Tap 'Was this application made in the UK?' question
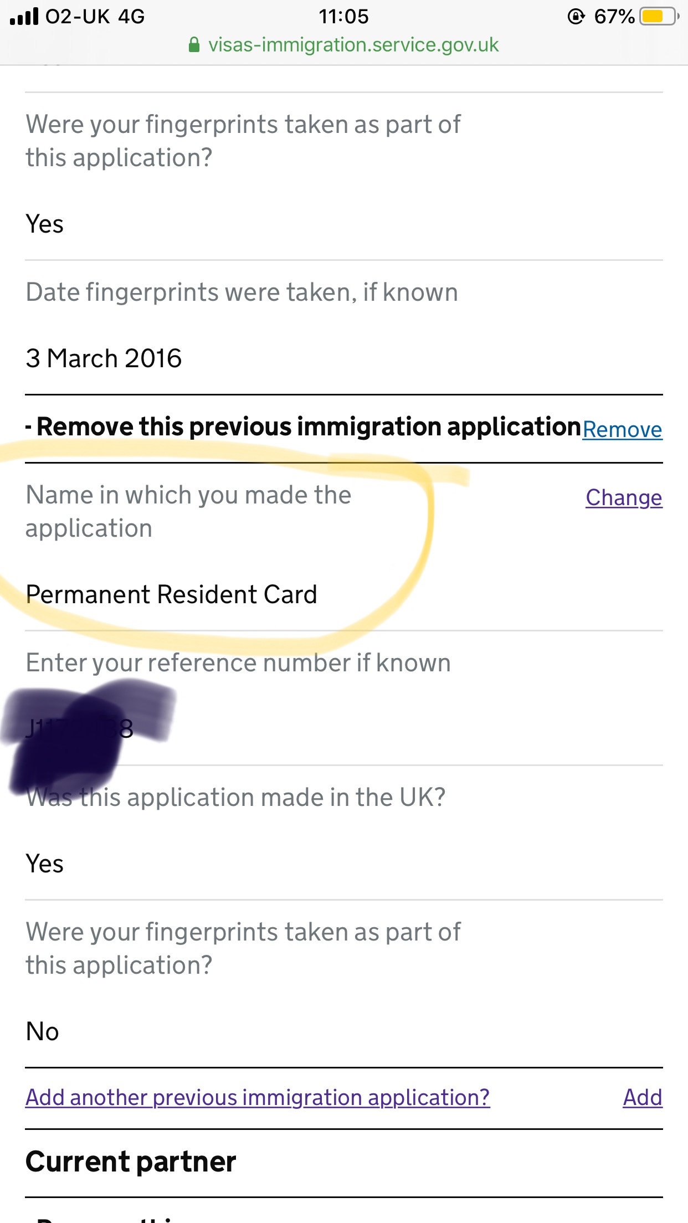This screenshot has height=1223, width=688. (x=236, y=798)
